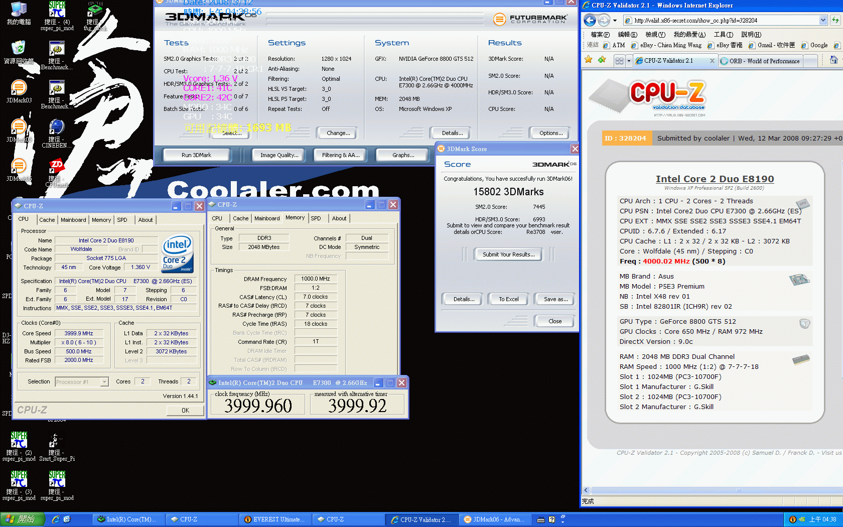The image size is (843, 527).
Task: Open the recent pages arrow next to Forward
Action: [615, 21]
